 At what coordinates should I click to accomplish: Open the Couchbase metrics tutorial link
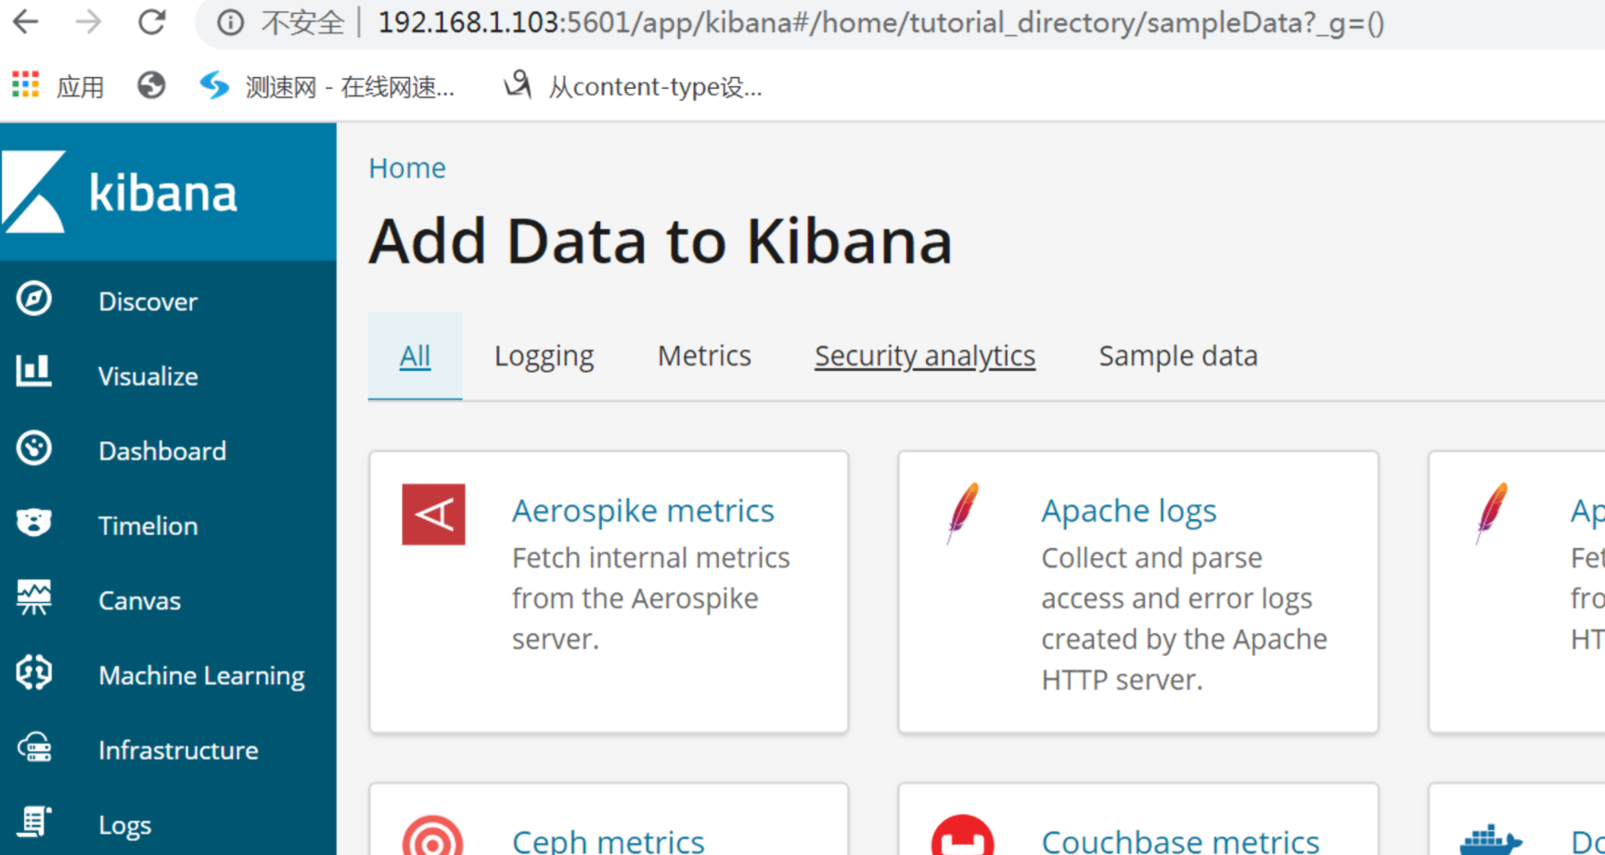(x=1180, y=840)
